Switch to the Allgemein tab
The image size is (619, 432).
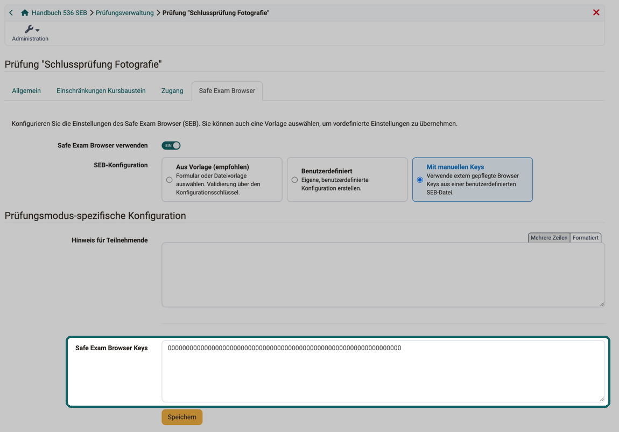click(x=26, y=91)
